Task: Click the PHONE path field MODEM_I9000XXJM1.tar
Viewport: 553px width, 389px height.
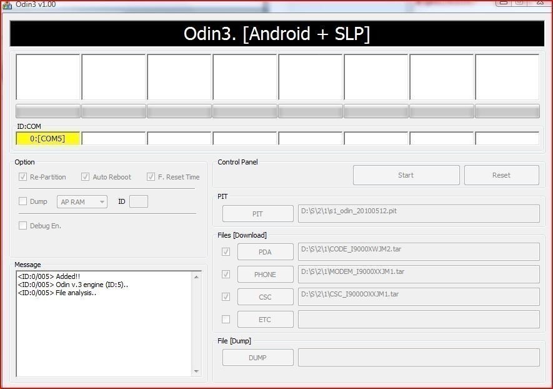Action: [x=419, y=275]
